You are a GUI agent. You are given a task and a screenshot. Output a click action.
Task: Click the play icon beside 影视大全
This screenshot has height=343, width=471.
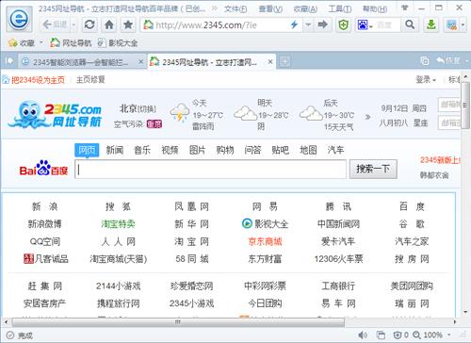247,223
